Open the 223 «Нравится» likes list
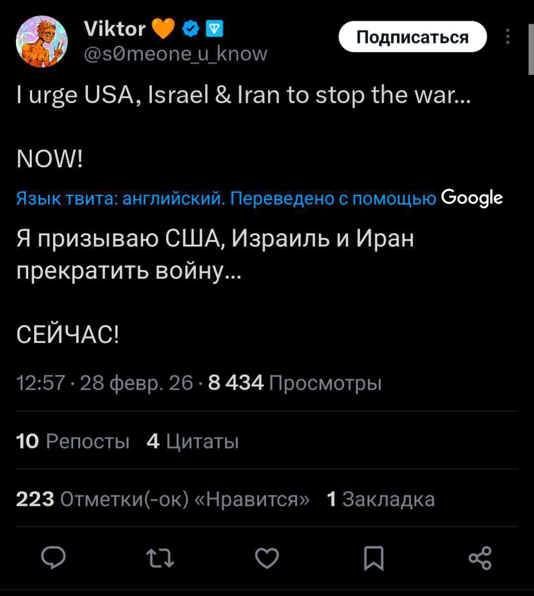The width and height of the screenshot is (534, 596). pyautogui.click(x=163, y=499)
